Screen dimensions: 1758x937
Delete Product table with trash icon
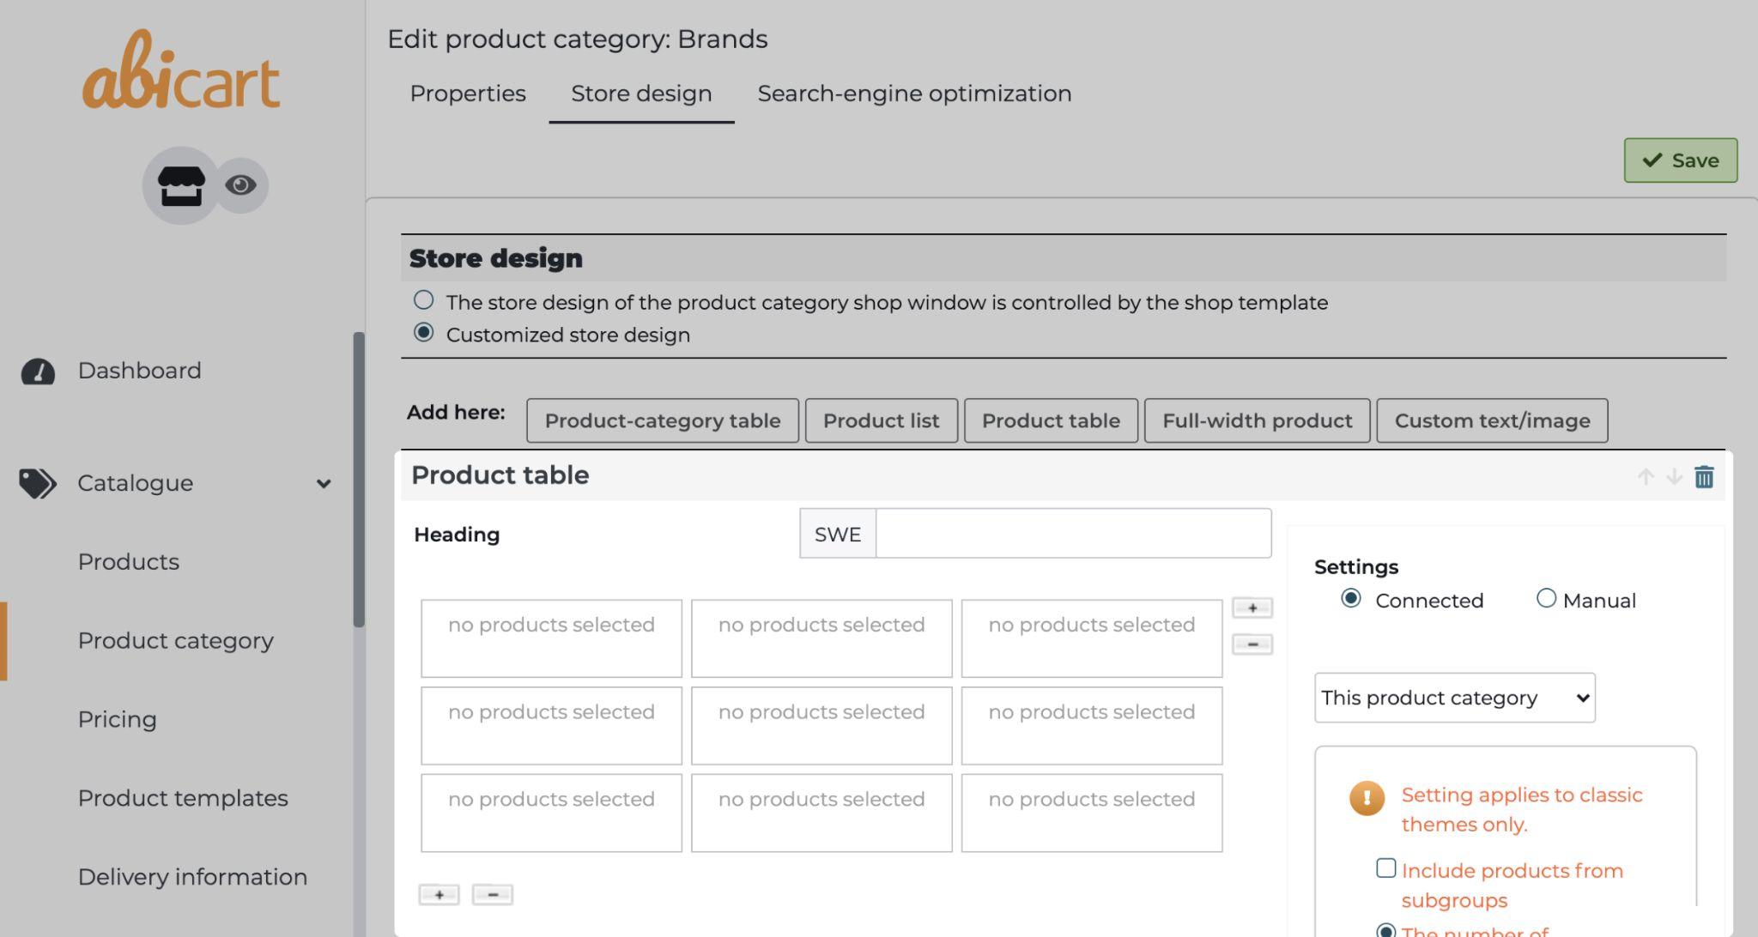(x=1704, y=477)
